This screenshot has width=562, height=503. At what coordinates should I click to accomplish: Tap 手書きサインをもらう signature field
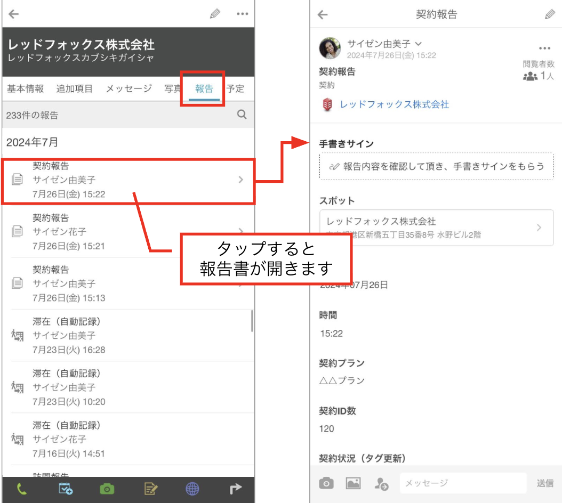coord(437,167)
